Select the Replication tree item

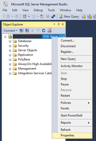25,55
